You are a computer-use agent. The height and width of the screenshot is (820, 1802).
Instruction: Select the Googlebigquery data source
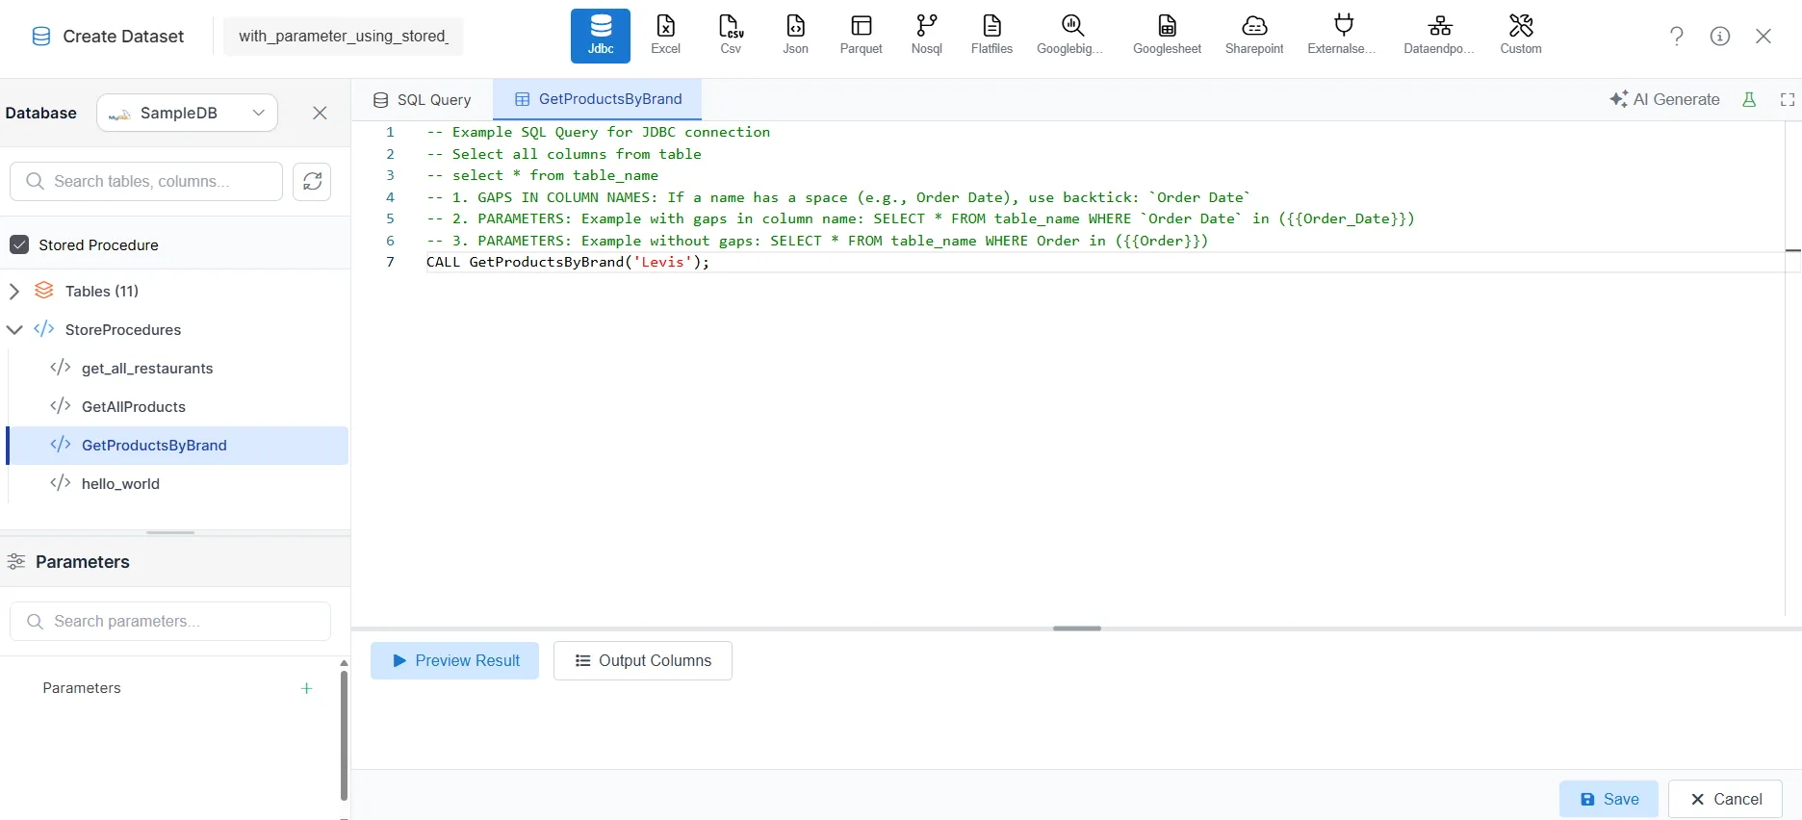pyautogui.click(x=1070, y=36)
